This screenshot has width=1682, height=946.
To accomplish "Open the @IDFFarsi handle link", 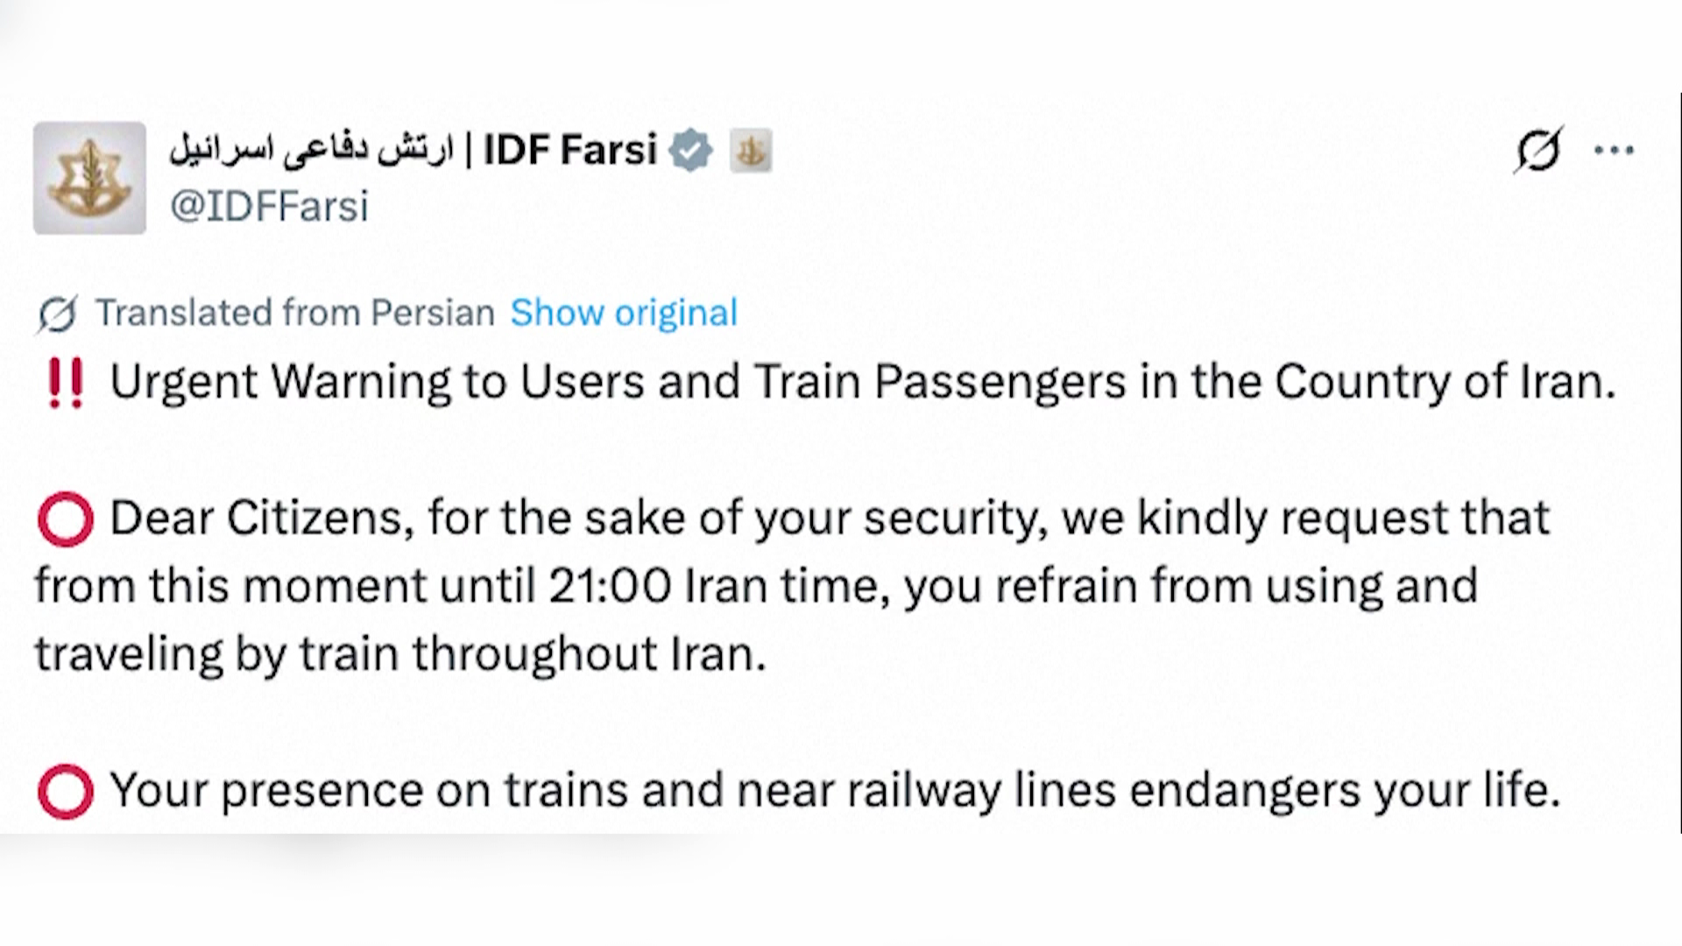I will coord(269,207).
